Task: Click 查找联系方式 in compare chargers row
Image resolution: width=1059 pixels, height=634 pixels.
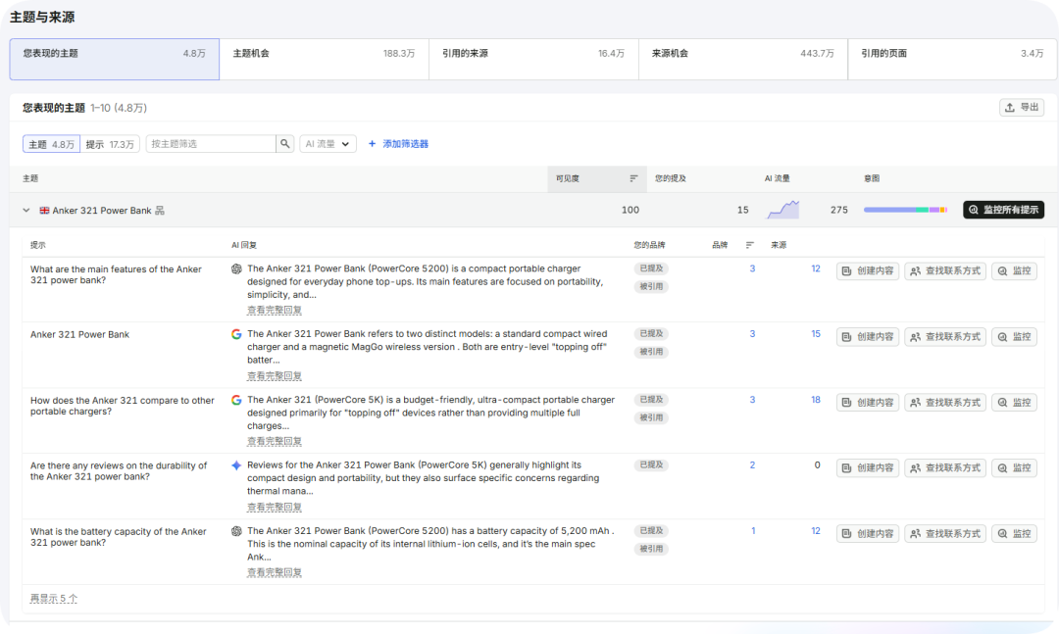Action: click(x=945, y=403)
